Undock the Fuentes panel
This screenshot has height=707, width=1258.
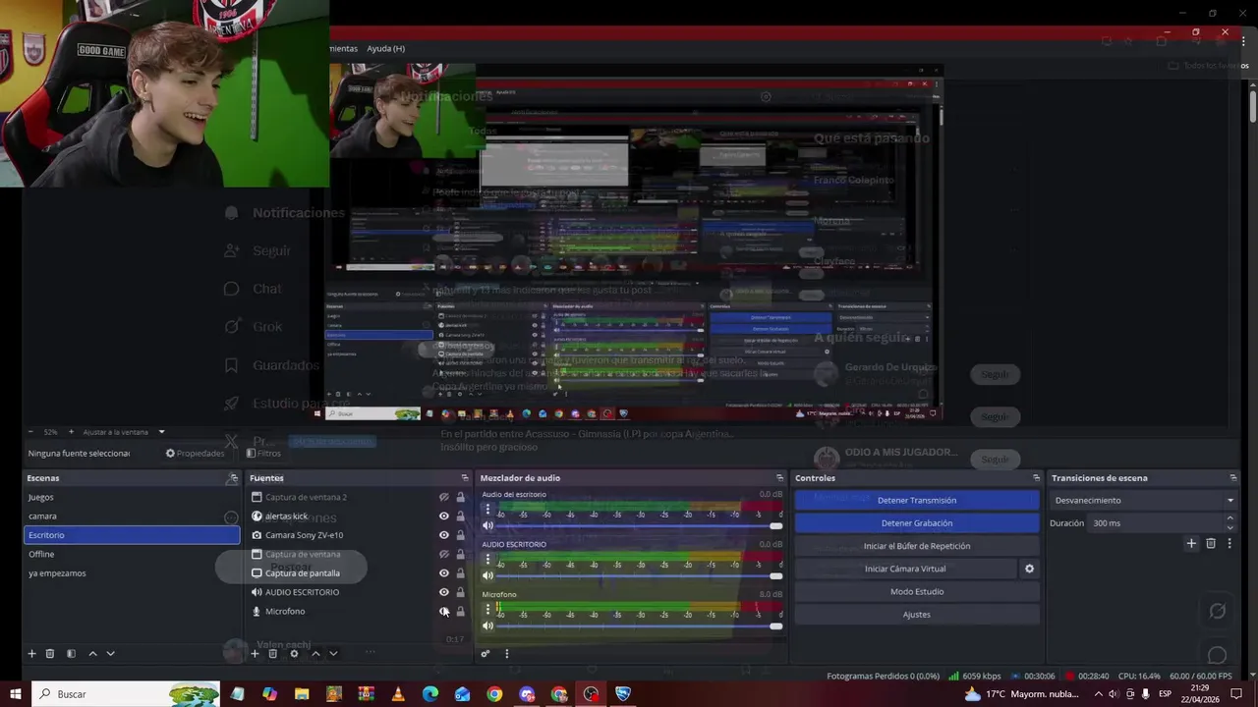[x=465, y=478]
